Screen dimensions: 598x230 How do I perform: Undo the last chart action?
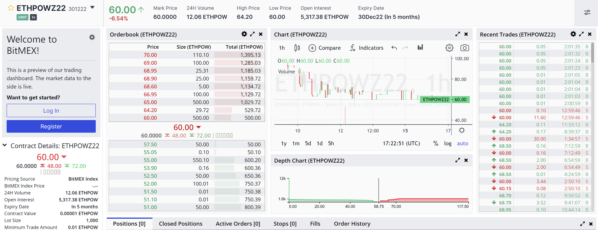click(394, 48)
